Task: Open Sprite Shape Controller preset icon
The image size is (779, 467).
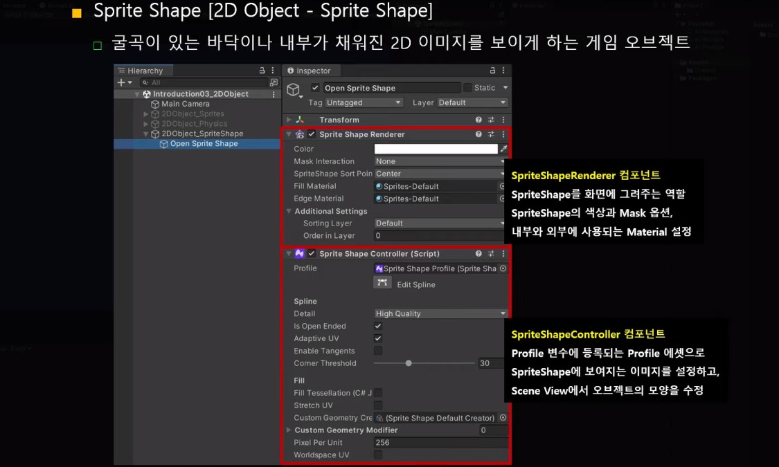Action: [491, 254]
